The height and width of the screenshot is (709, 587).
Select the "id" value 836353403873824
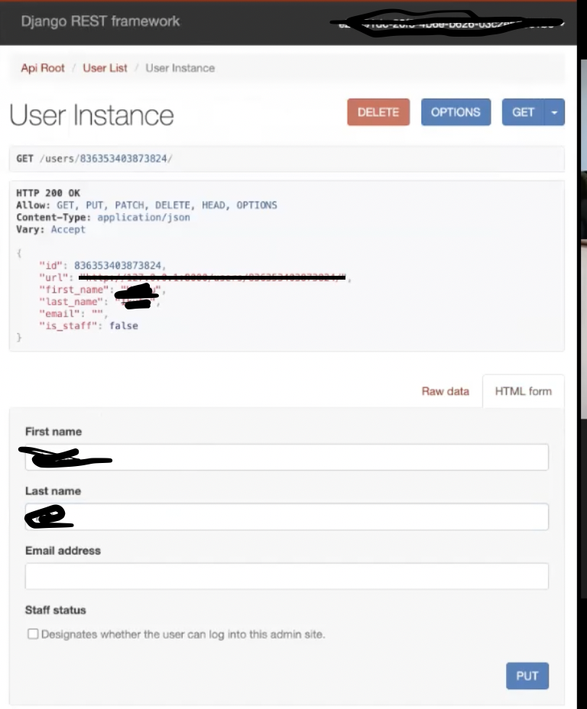[x=118, y=265]
